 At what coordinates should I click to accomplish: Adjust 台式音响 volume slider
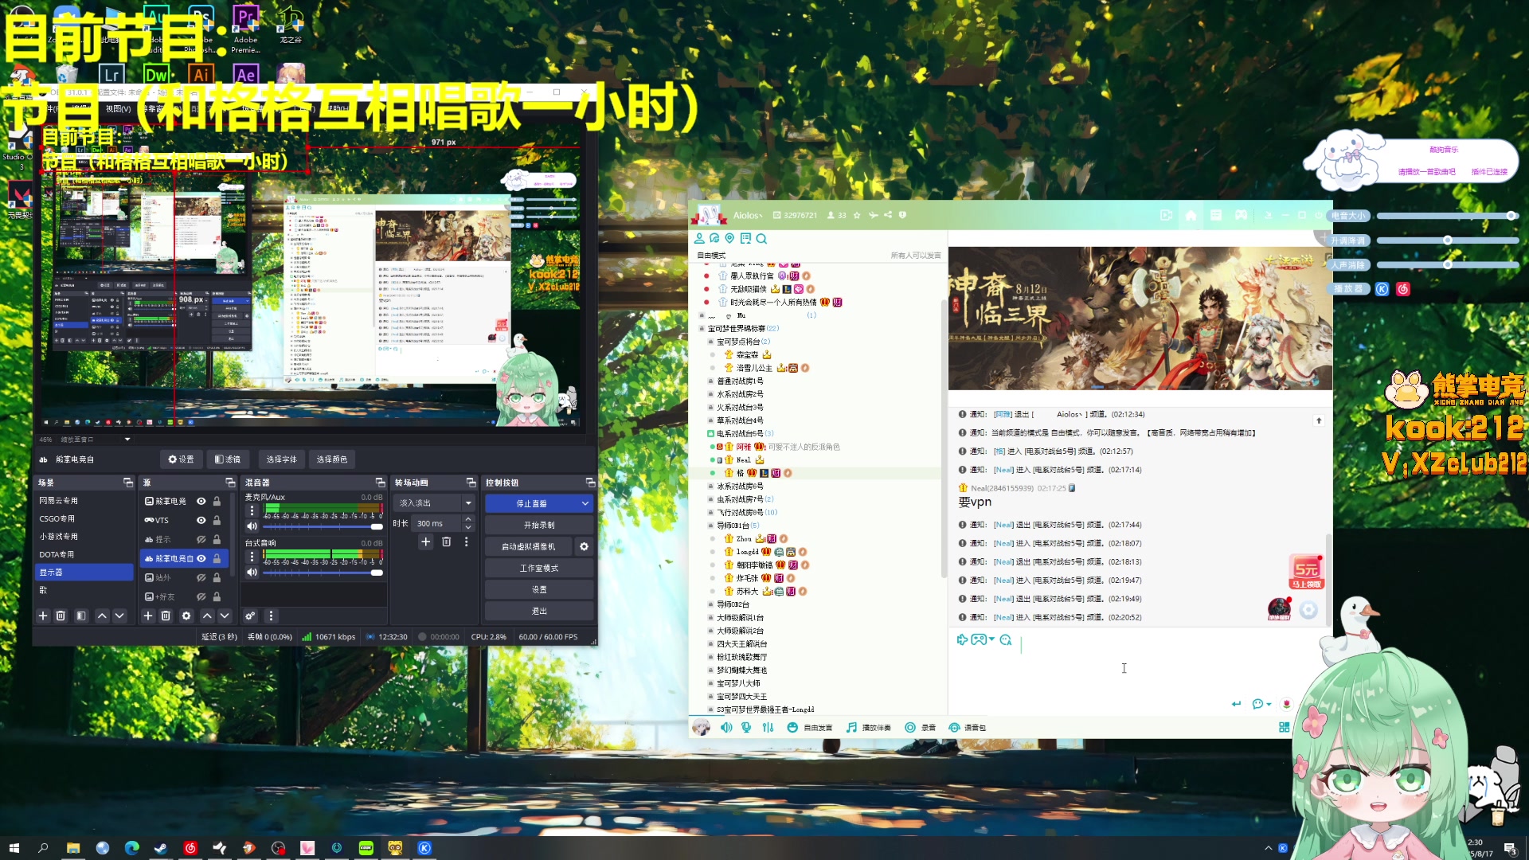323,573
